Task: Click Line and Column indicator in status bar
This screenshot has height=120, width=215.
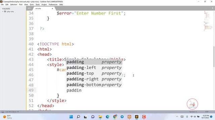Action: [12, 112]
